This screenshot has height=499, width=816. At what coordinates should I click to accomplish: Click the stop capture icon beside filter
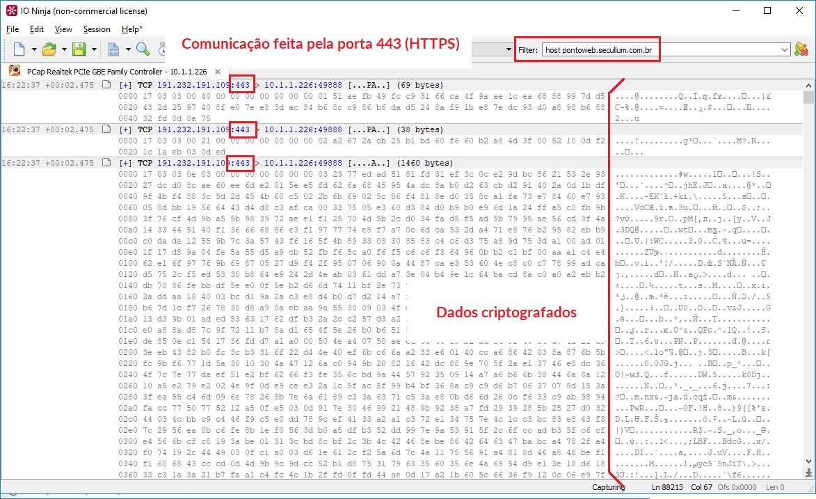(801, 49)
